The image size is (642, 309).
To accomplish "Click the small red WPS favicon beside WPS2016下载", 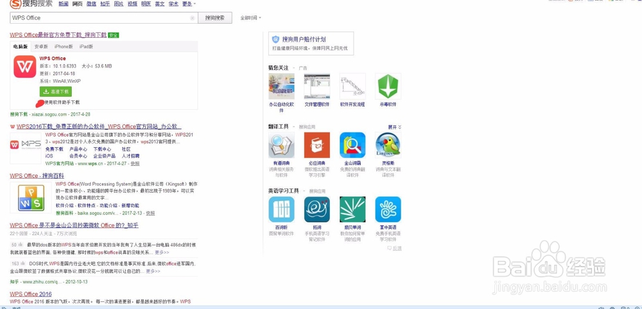I will (12, 126).
